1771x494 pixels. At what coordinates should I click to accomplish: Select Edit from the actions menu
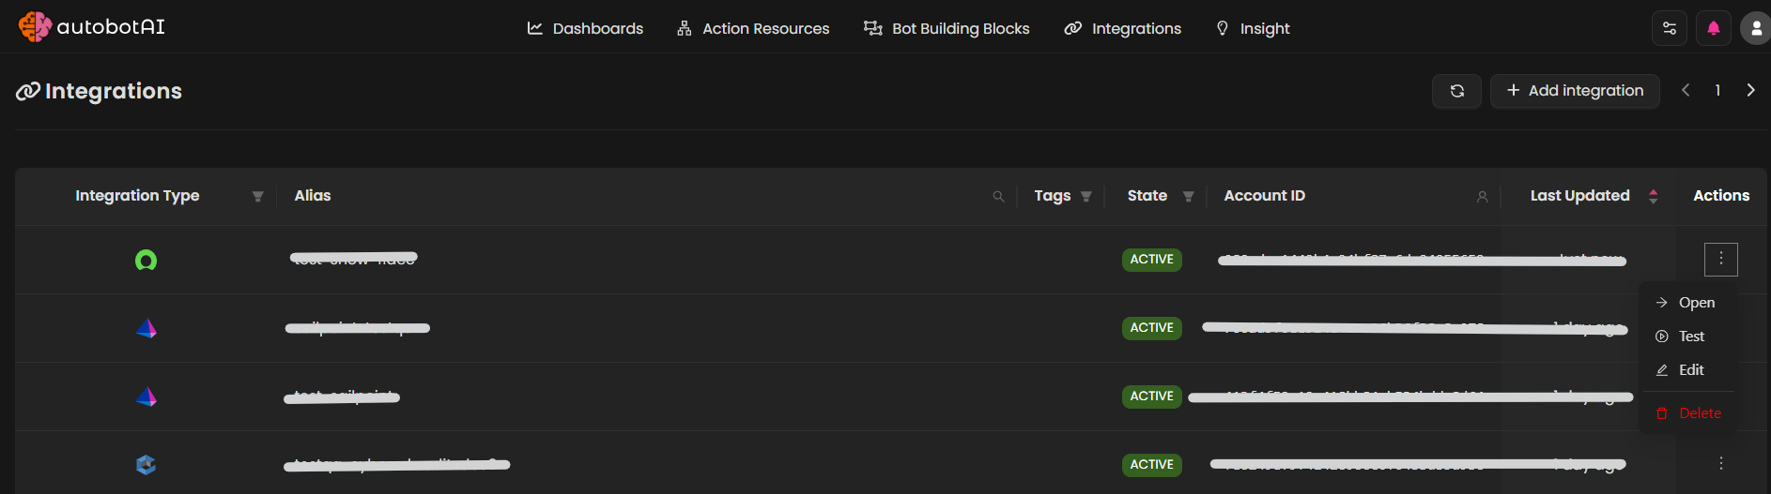[x=1690, y=370]
